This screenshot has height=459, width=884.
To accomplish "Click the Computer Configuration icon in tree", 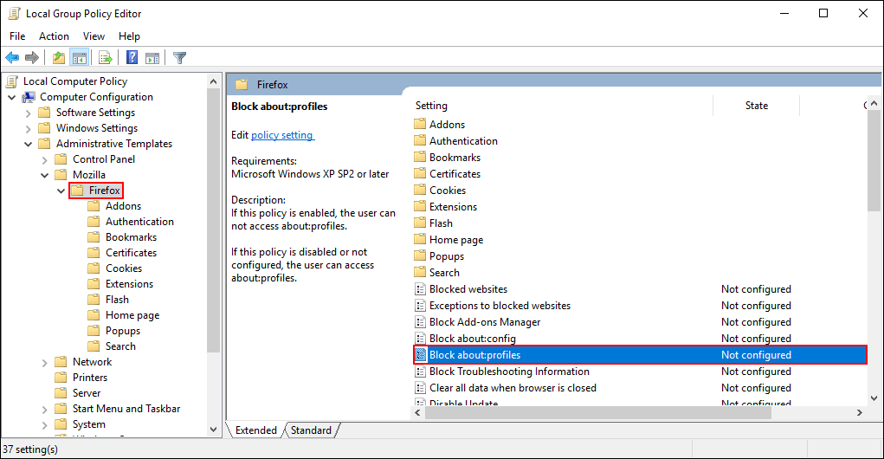I will (x=29, y=97).
